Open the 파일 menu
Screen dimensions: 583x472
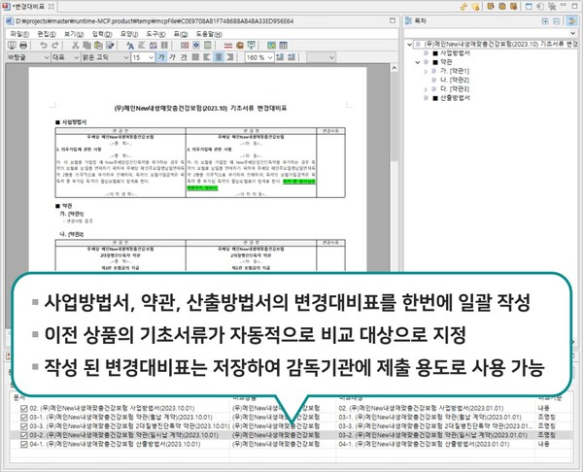19,34
